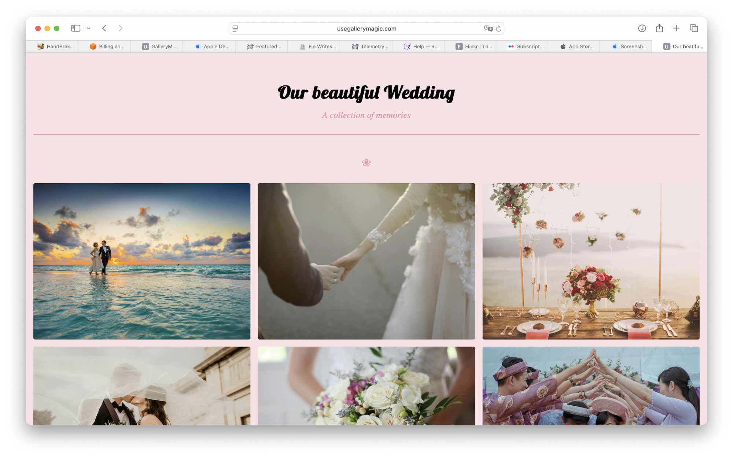Switch to the Billing tab
This screenshot has height=458, width=733.
[x=107, y=47]
